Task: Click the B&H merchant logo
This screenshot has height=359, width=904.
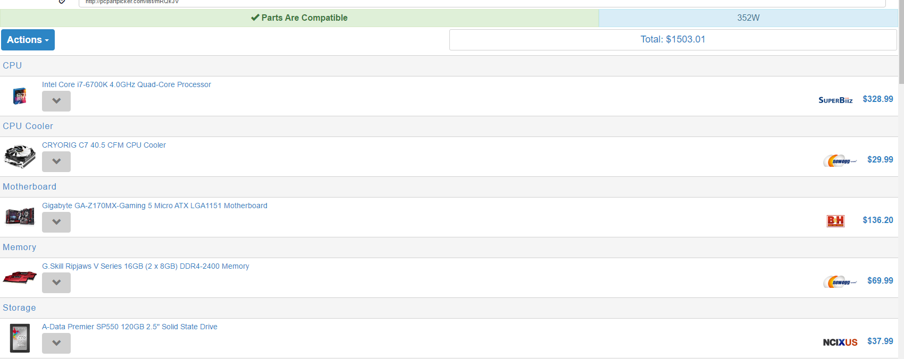Action: pyautogui.click(x=835, y=221)
